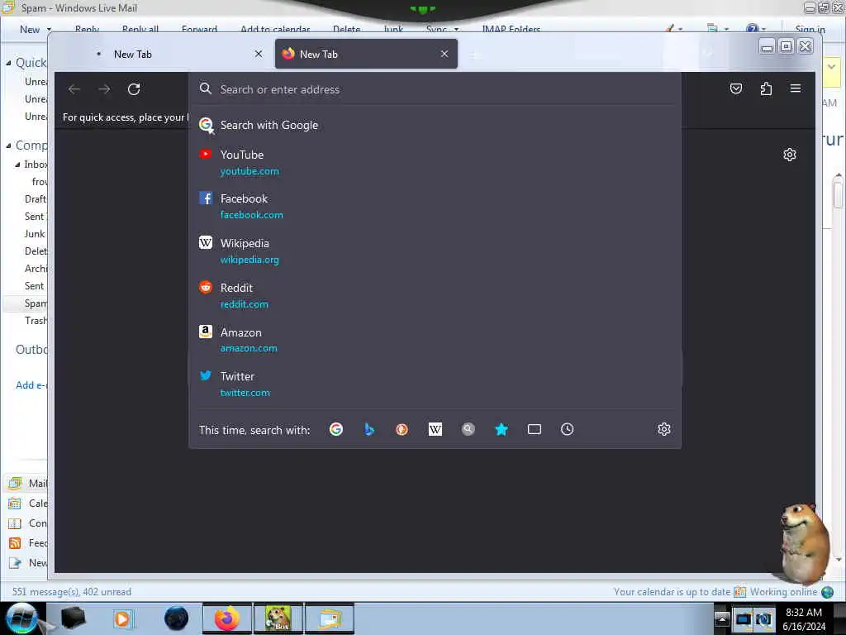Select the Junk folder in Mail

[x=35, y=234]
